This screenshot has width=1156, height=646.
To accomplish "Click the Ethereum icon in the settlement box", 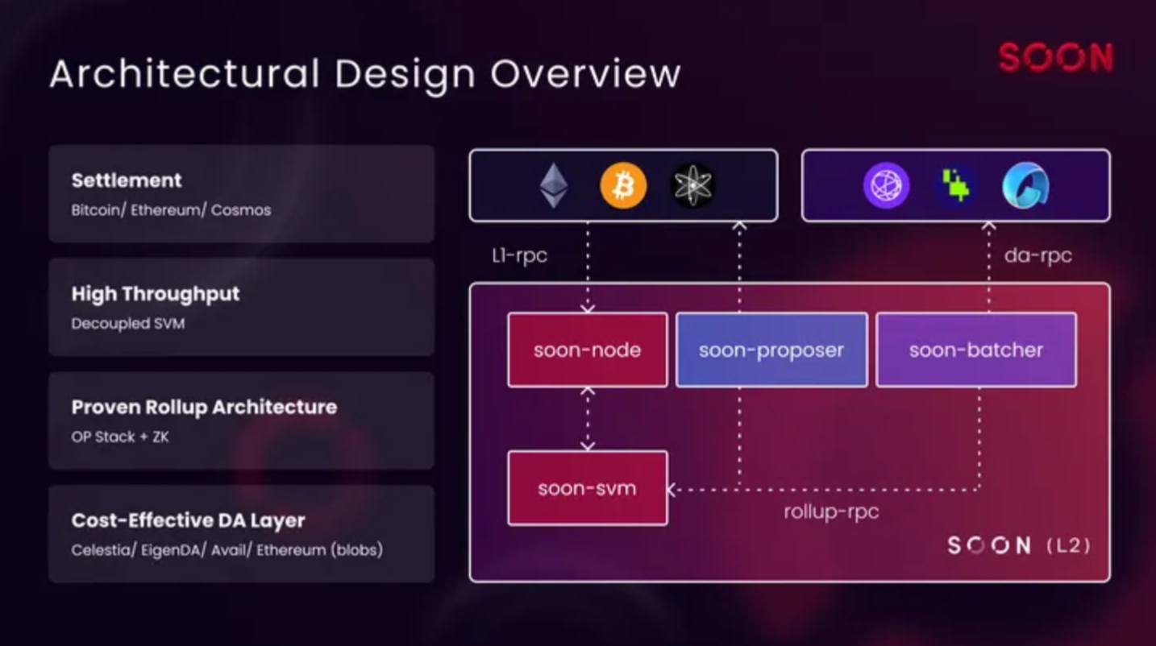I will coord(553,185).
